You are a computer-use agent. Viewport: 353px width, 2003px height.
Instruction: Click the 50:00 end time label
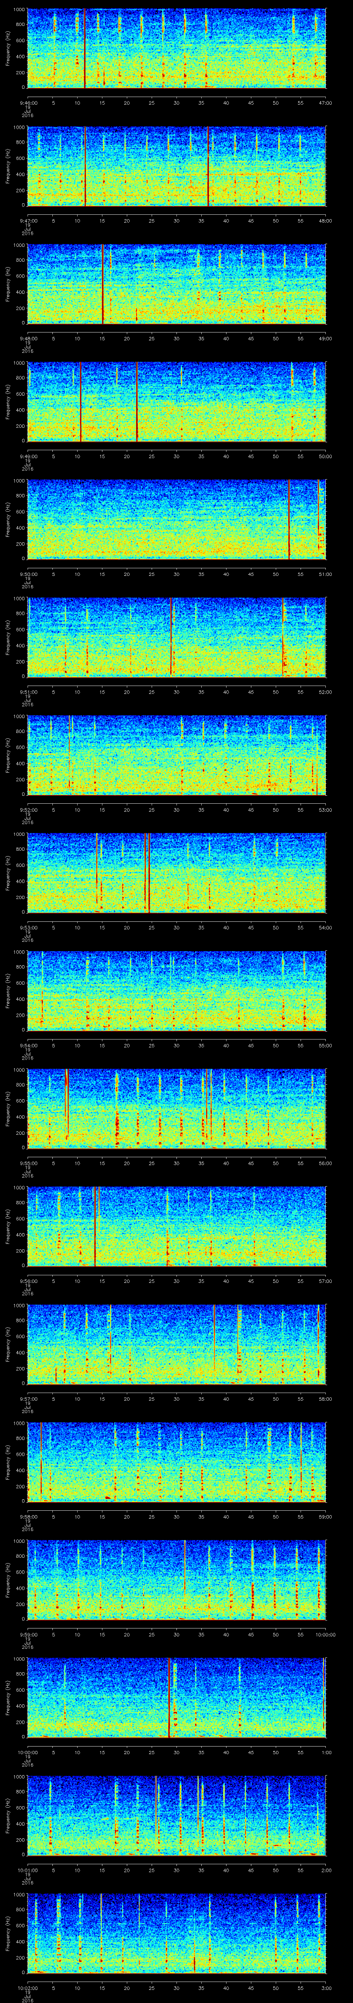click(325, 456)
